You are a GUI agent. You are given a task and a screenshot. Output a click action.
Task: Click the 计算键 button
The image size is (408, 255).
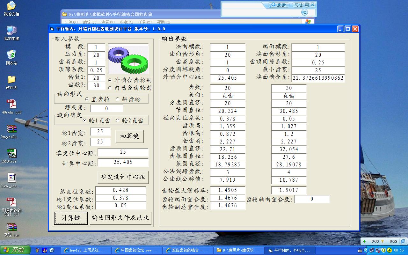(71, 218)
